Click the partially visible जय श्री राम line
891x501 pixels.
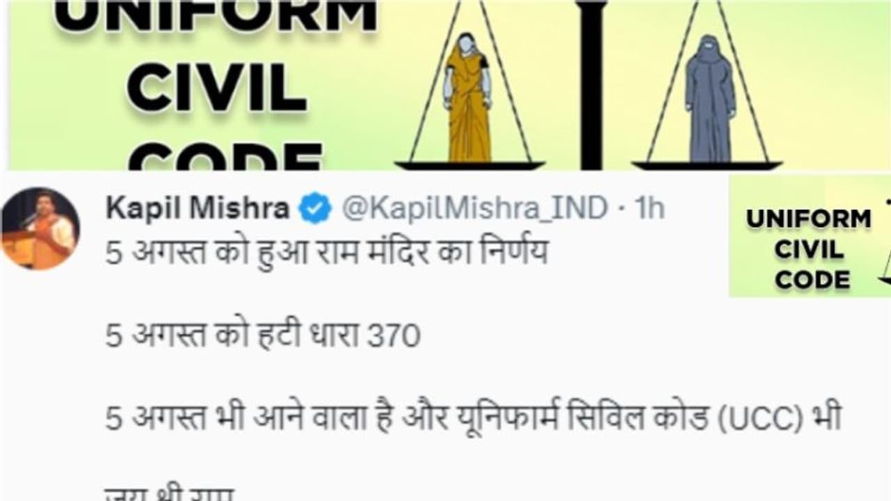click(170, 493)
